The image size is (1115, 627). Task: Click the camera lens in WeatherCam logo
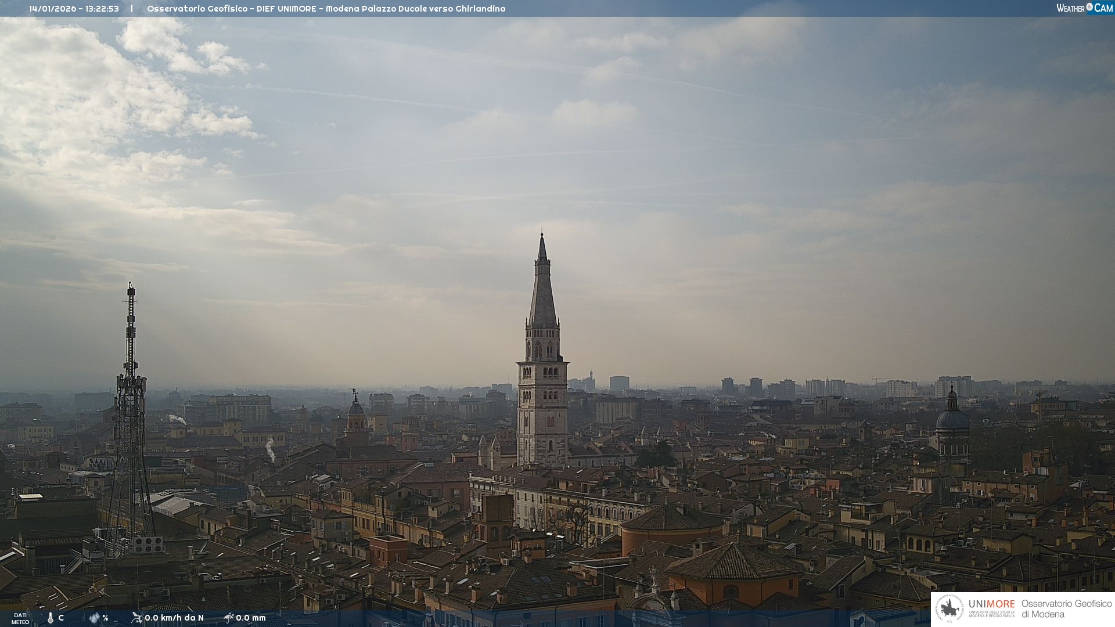click(x=1089, y=7)
